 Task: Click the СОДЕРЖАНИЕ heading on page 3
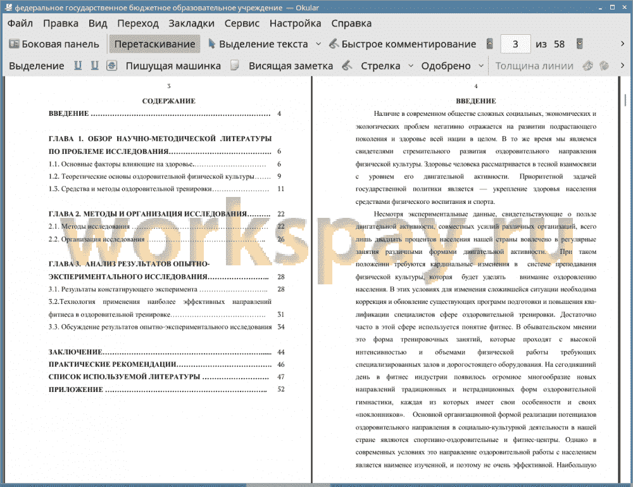[x=169, y=101]
